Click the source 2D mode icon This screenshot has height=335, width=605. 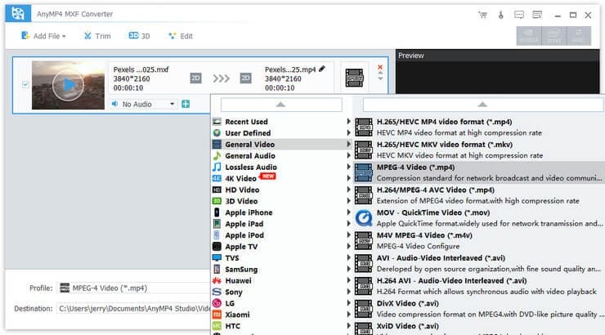pos(195,78)
